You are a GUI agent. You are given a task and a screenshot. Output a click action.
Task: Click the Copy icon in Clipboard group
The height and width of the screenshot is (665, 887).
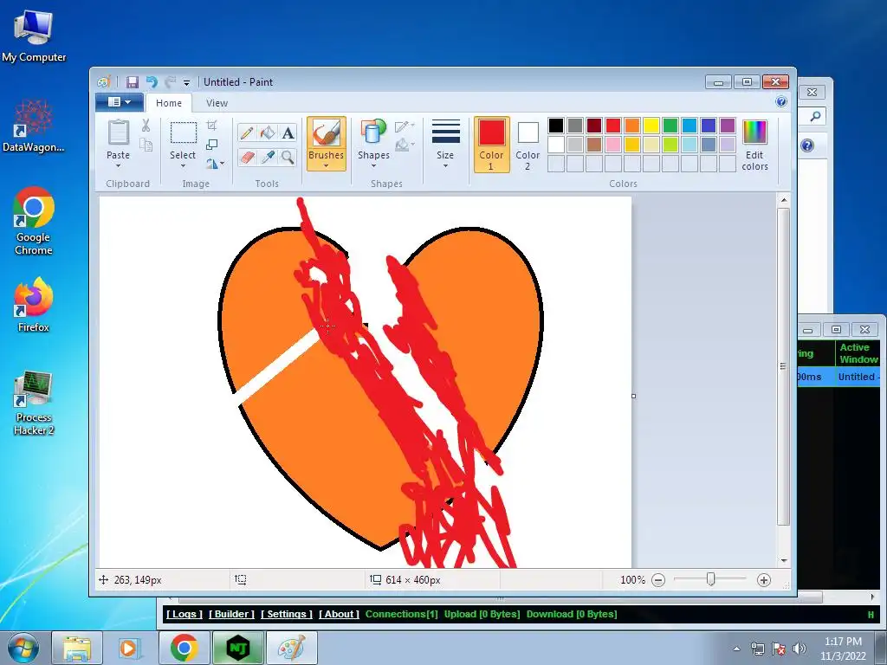(146, 145)
